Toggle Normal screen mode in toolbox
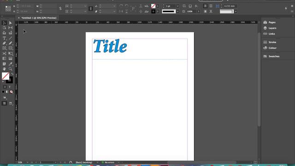The height and width of the screenshot is (166, 295). 4,103
